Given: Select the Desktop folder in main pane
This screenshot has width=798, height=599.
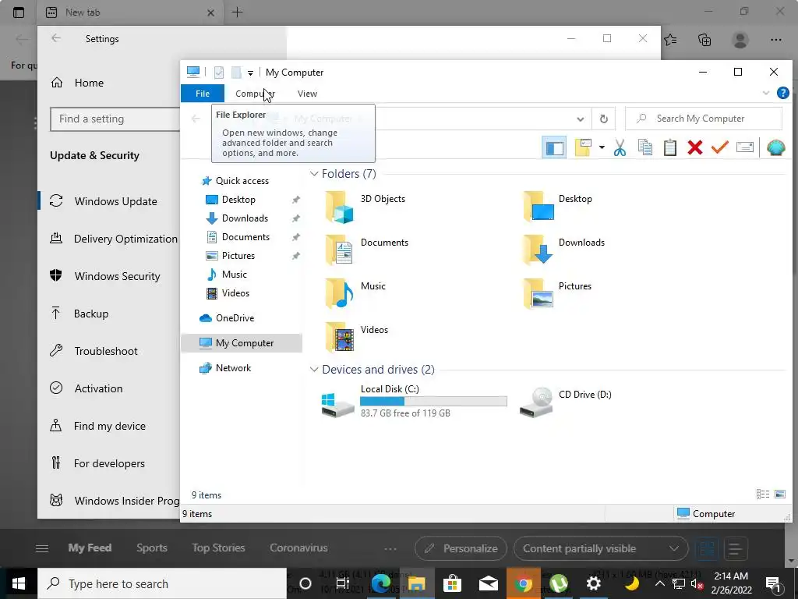Looking at the screenshot, I should pyautogui.click(x=558, y=206).
